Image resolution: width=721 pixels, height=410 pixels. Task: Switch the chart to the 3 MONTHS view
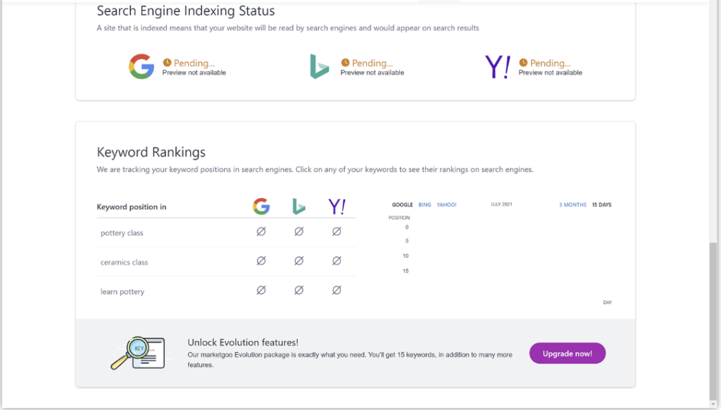tap(572, 204)
